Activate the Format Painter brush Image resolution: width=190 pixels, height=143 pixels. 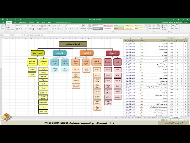(6, 29)
